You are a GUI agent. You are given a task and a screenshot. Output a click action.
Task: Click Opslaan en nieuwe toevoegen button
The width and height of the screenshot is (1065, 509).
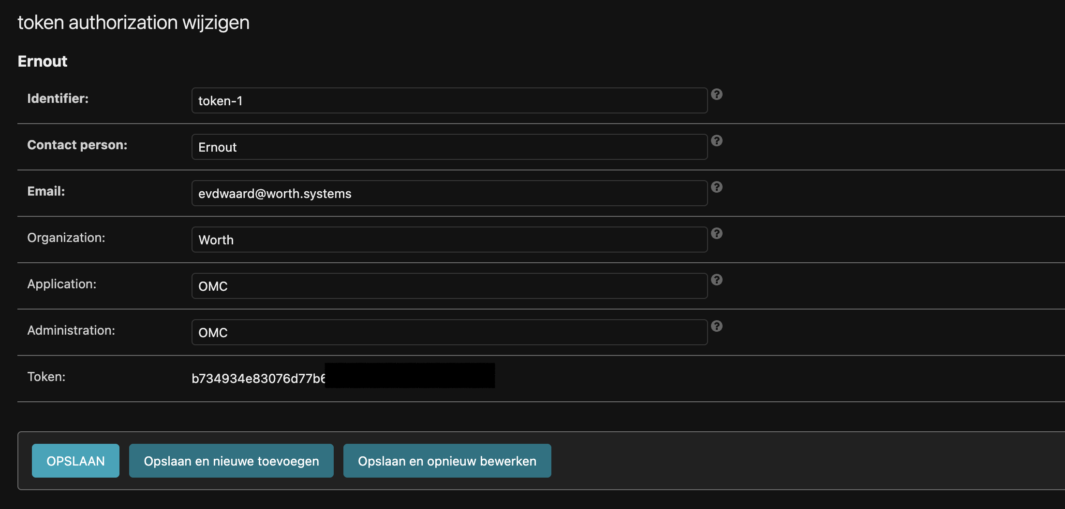pos(231,461)
